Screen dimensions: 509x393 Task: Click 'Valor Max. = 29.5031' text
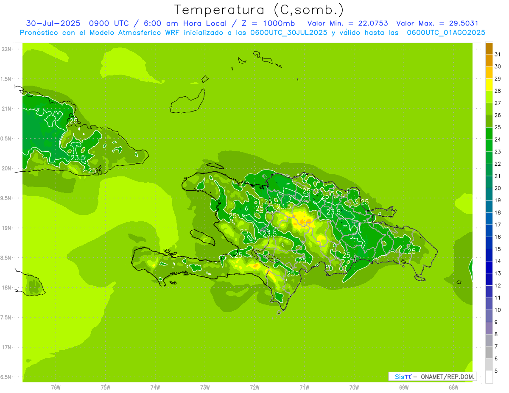point(437,23)
